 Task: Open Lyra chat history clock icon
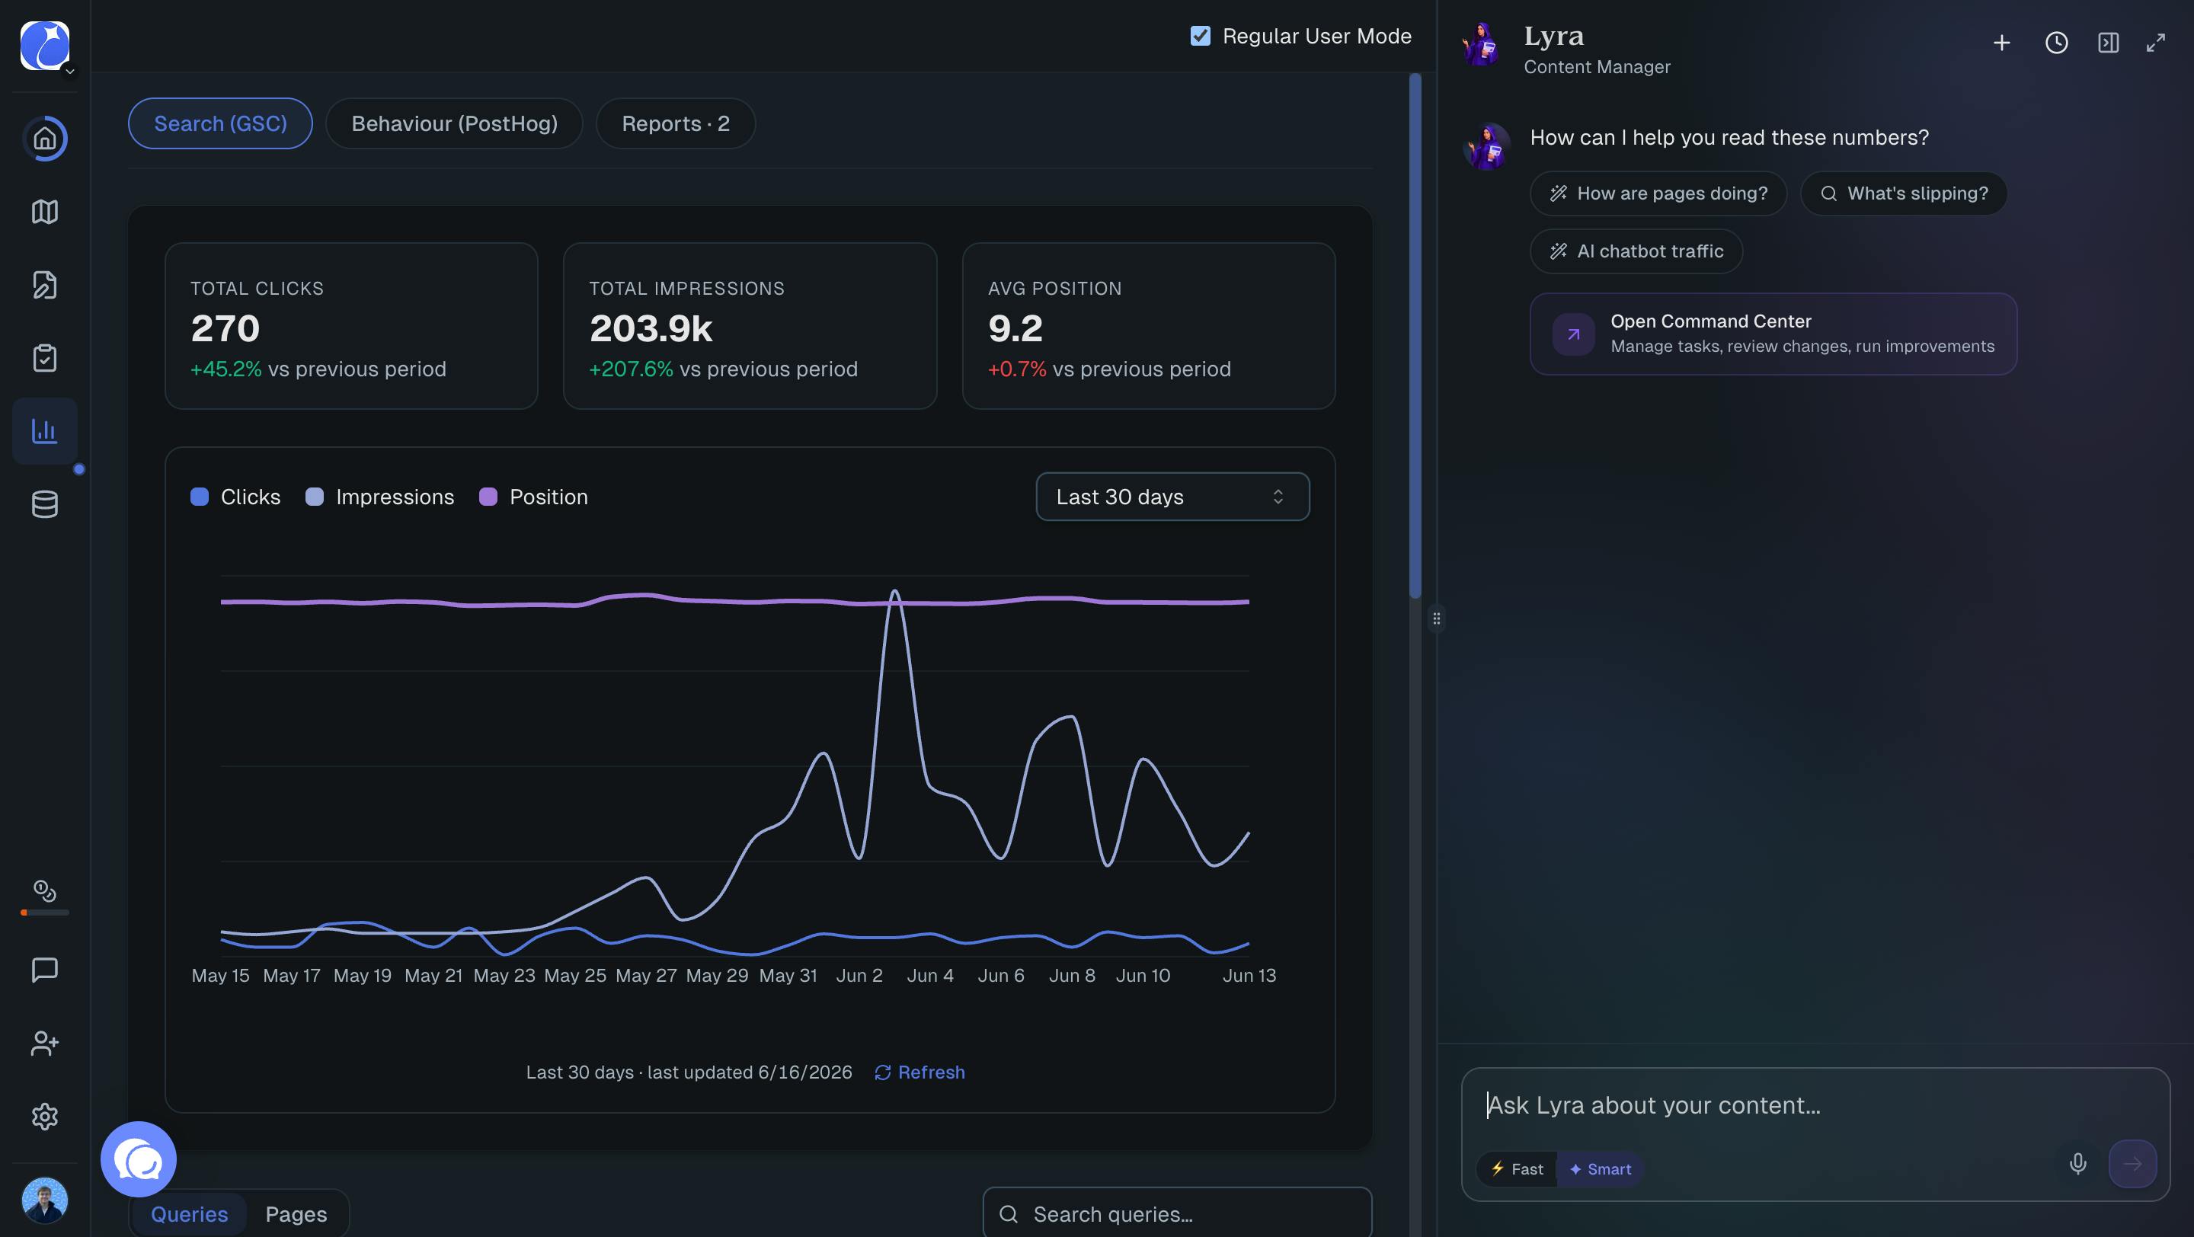pos(2056,43)
